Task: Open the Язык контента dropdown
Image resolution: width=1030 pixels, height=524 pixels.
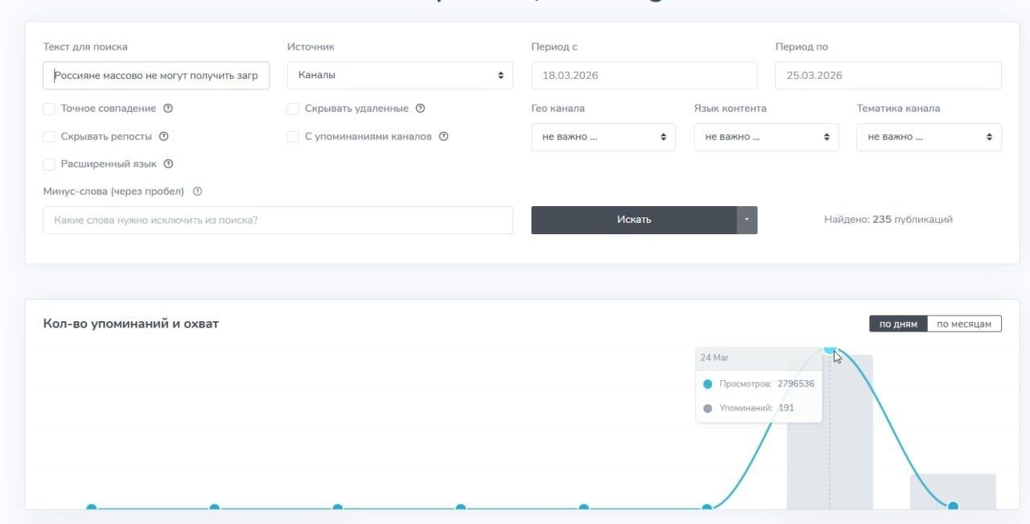Action: click(765, 137)
